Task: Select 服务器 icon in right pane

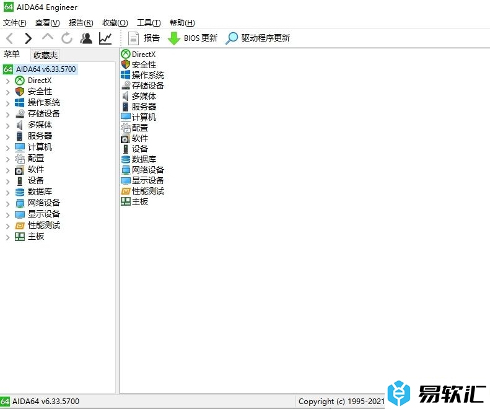Action: point(126,107)
